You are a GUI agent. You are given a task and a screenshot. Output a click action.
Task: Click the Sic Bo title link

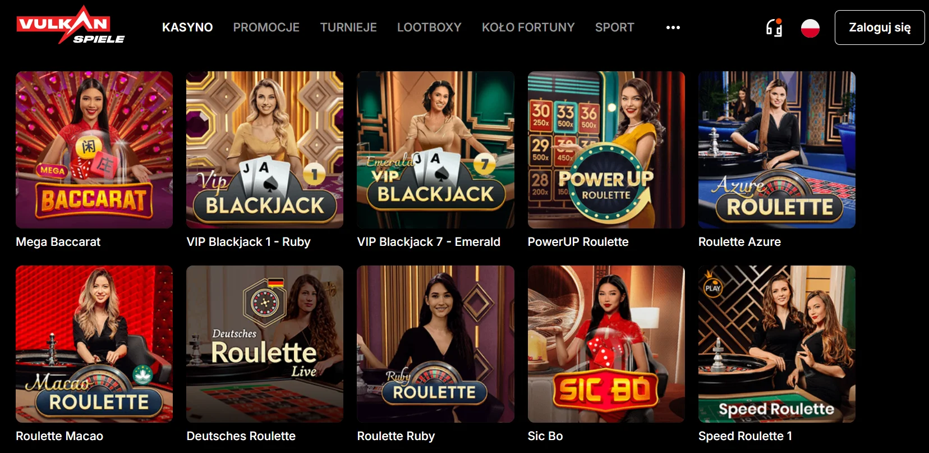coord(545,436)
